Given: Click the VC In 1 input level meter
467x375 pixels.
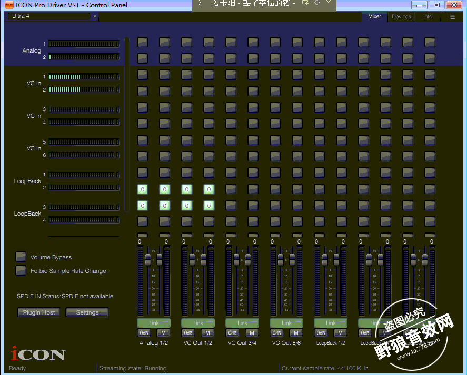Looking at the screenshot, I should [84, 77].
